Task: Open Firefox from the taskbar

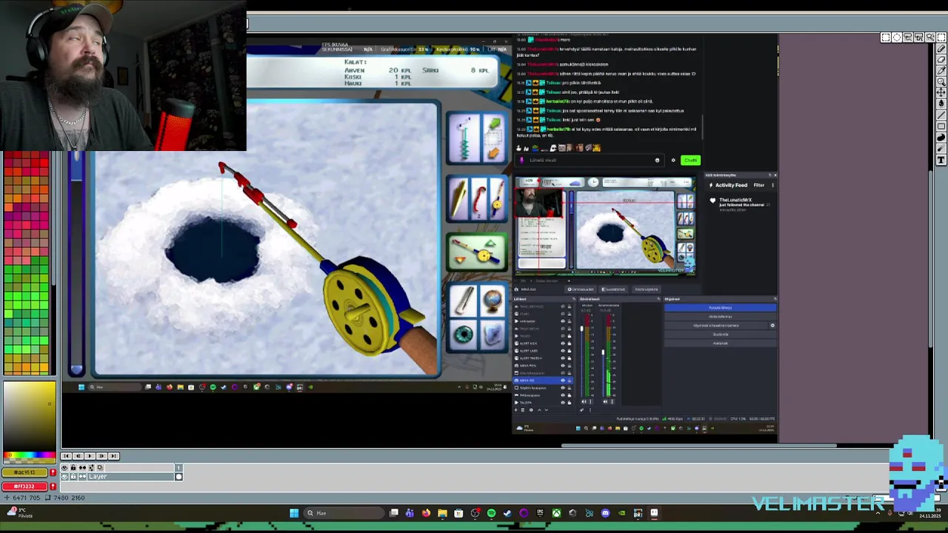Action: (426, 513)
